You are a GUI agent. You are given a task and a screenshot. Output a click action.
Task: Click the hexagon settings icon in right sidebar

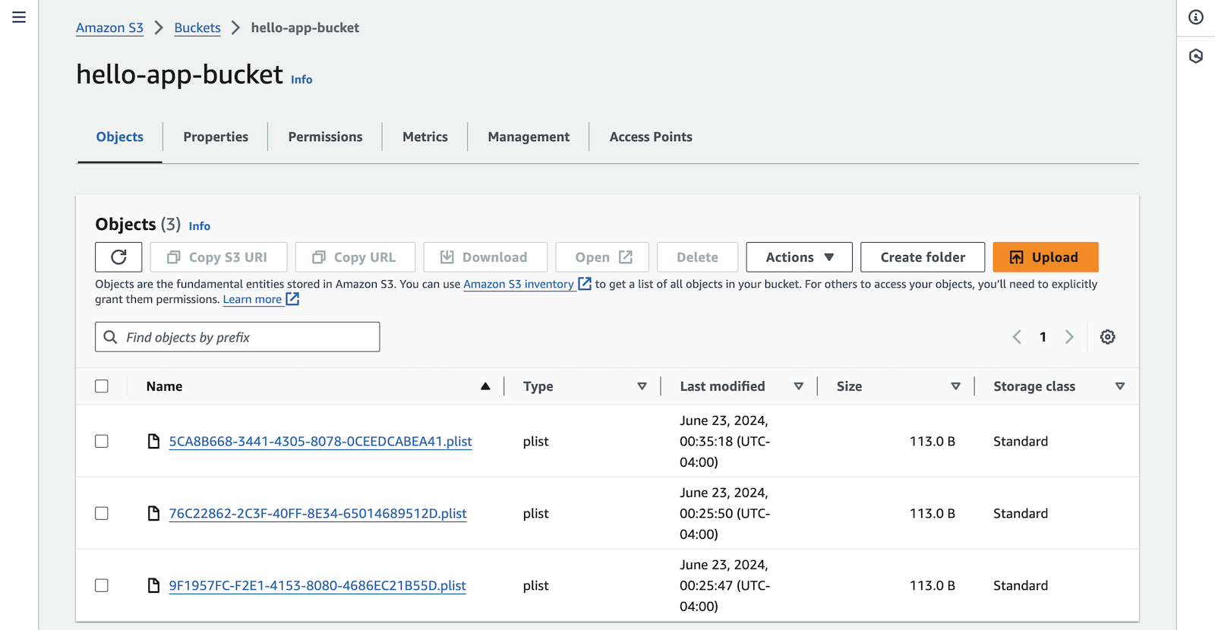(1196, 56)
